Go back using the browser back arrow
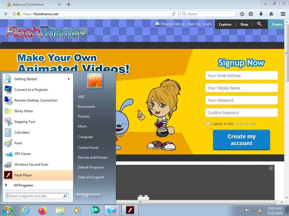The image size is (289, 216). (x=6, y=14)
